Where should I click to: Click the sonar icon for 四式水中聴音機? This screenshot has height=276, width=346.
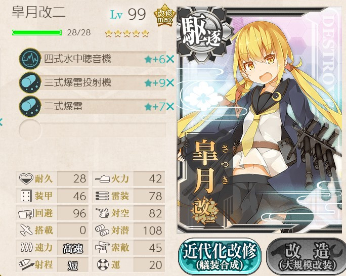pos(30,59)
